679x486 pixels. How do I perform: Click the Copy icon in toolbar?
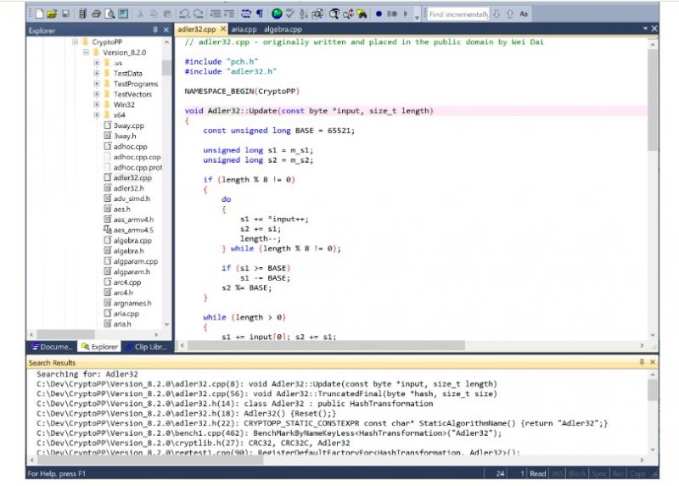(x=154, y=14)
